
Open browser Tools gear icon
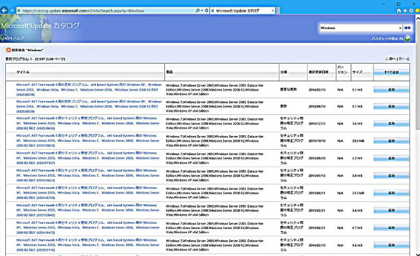411,11
